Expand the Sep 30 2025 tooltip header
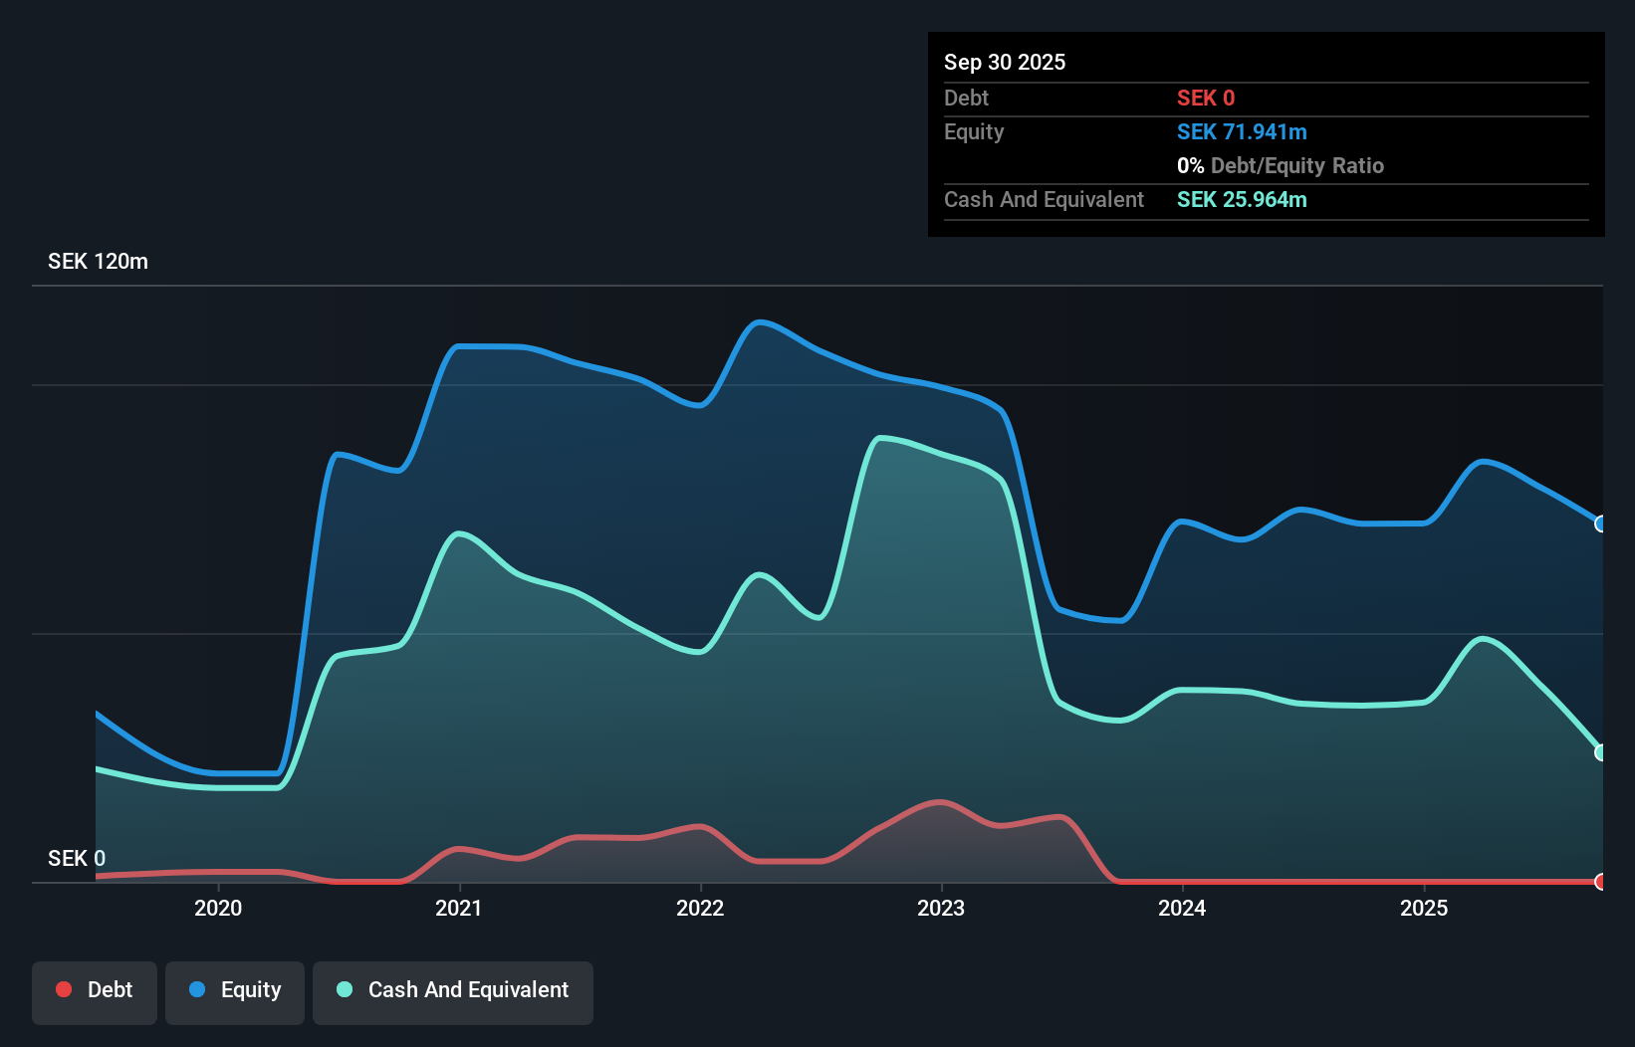Image resolution: width=1635 pixels, height=1047 pixels. (x=1005, y=62)
